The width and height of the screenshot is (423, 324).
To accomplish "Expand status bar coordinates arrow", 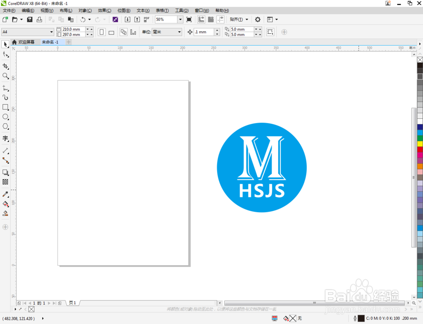I will tap(43, 319).
